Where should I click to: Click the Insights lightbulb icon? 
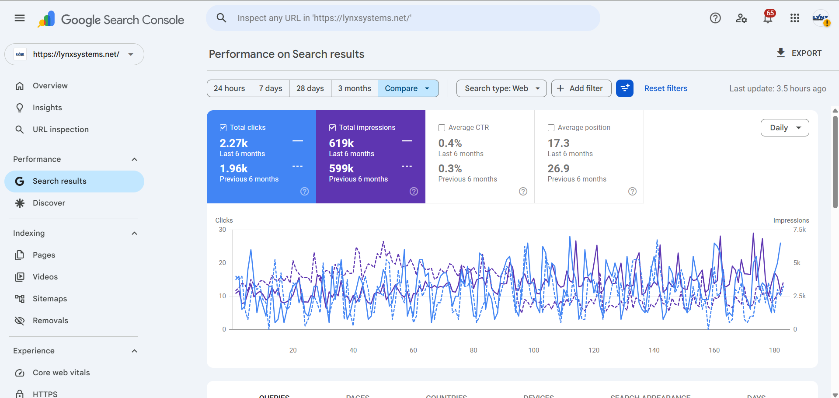point(20,108)
